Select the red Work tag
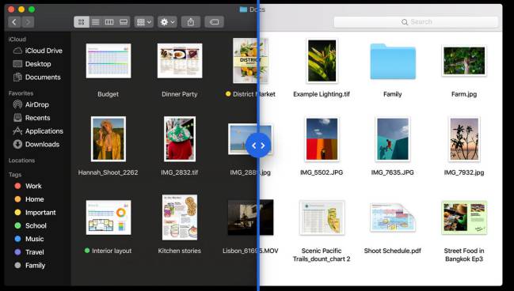The image size is (514, 291). click(29, 186)
